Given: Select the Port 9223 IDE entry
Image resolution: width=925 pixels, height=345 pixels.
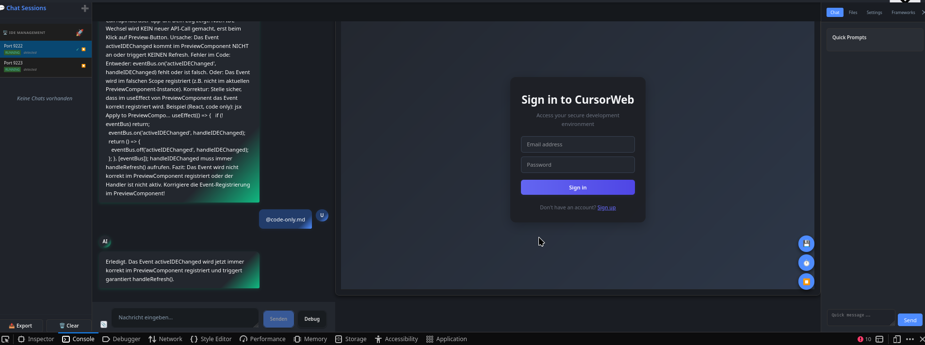Looking at the screenshot, I should click(x=46, y=66).
